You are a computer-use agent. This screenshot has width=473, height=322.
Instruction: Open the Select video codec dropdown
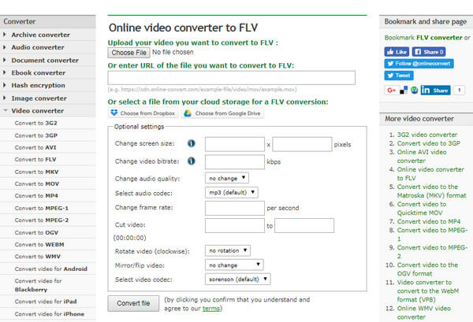[x=237, y=278]
